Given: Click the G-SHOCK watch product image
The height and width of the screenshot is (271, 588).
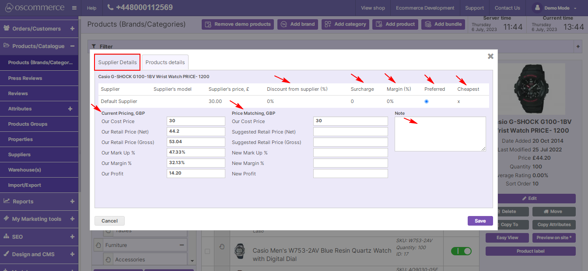Looking at the screenshot, I should pos(530,89).
